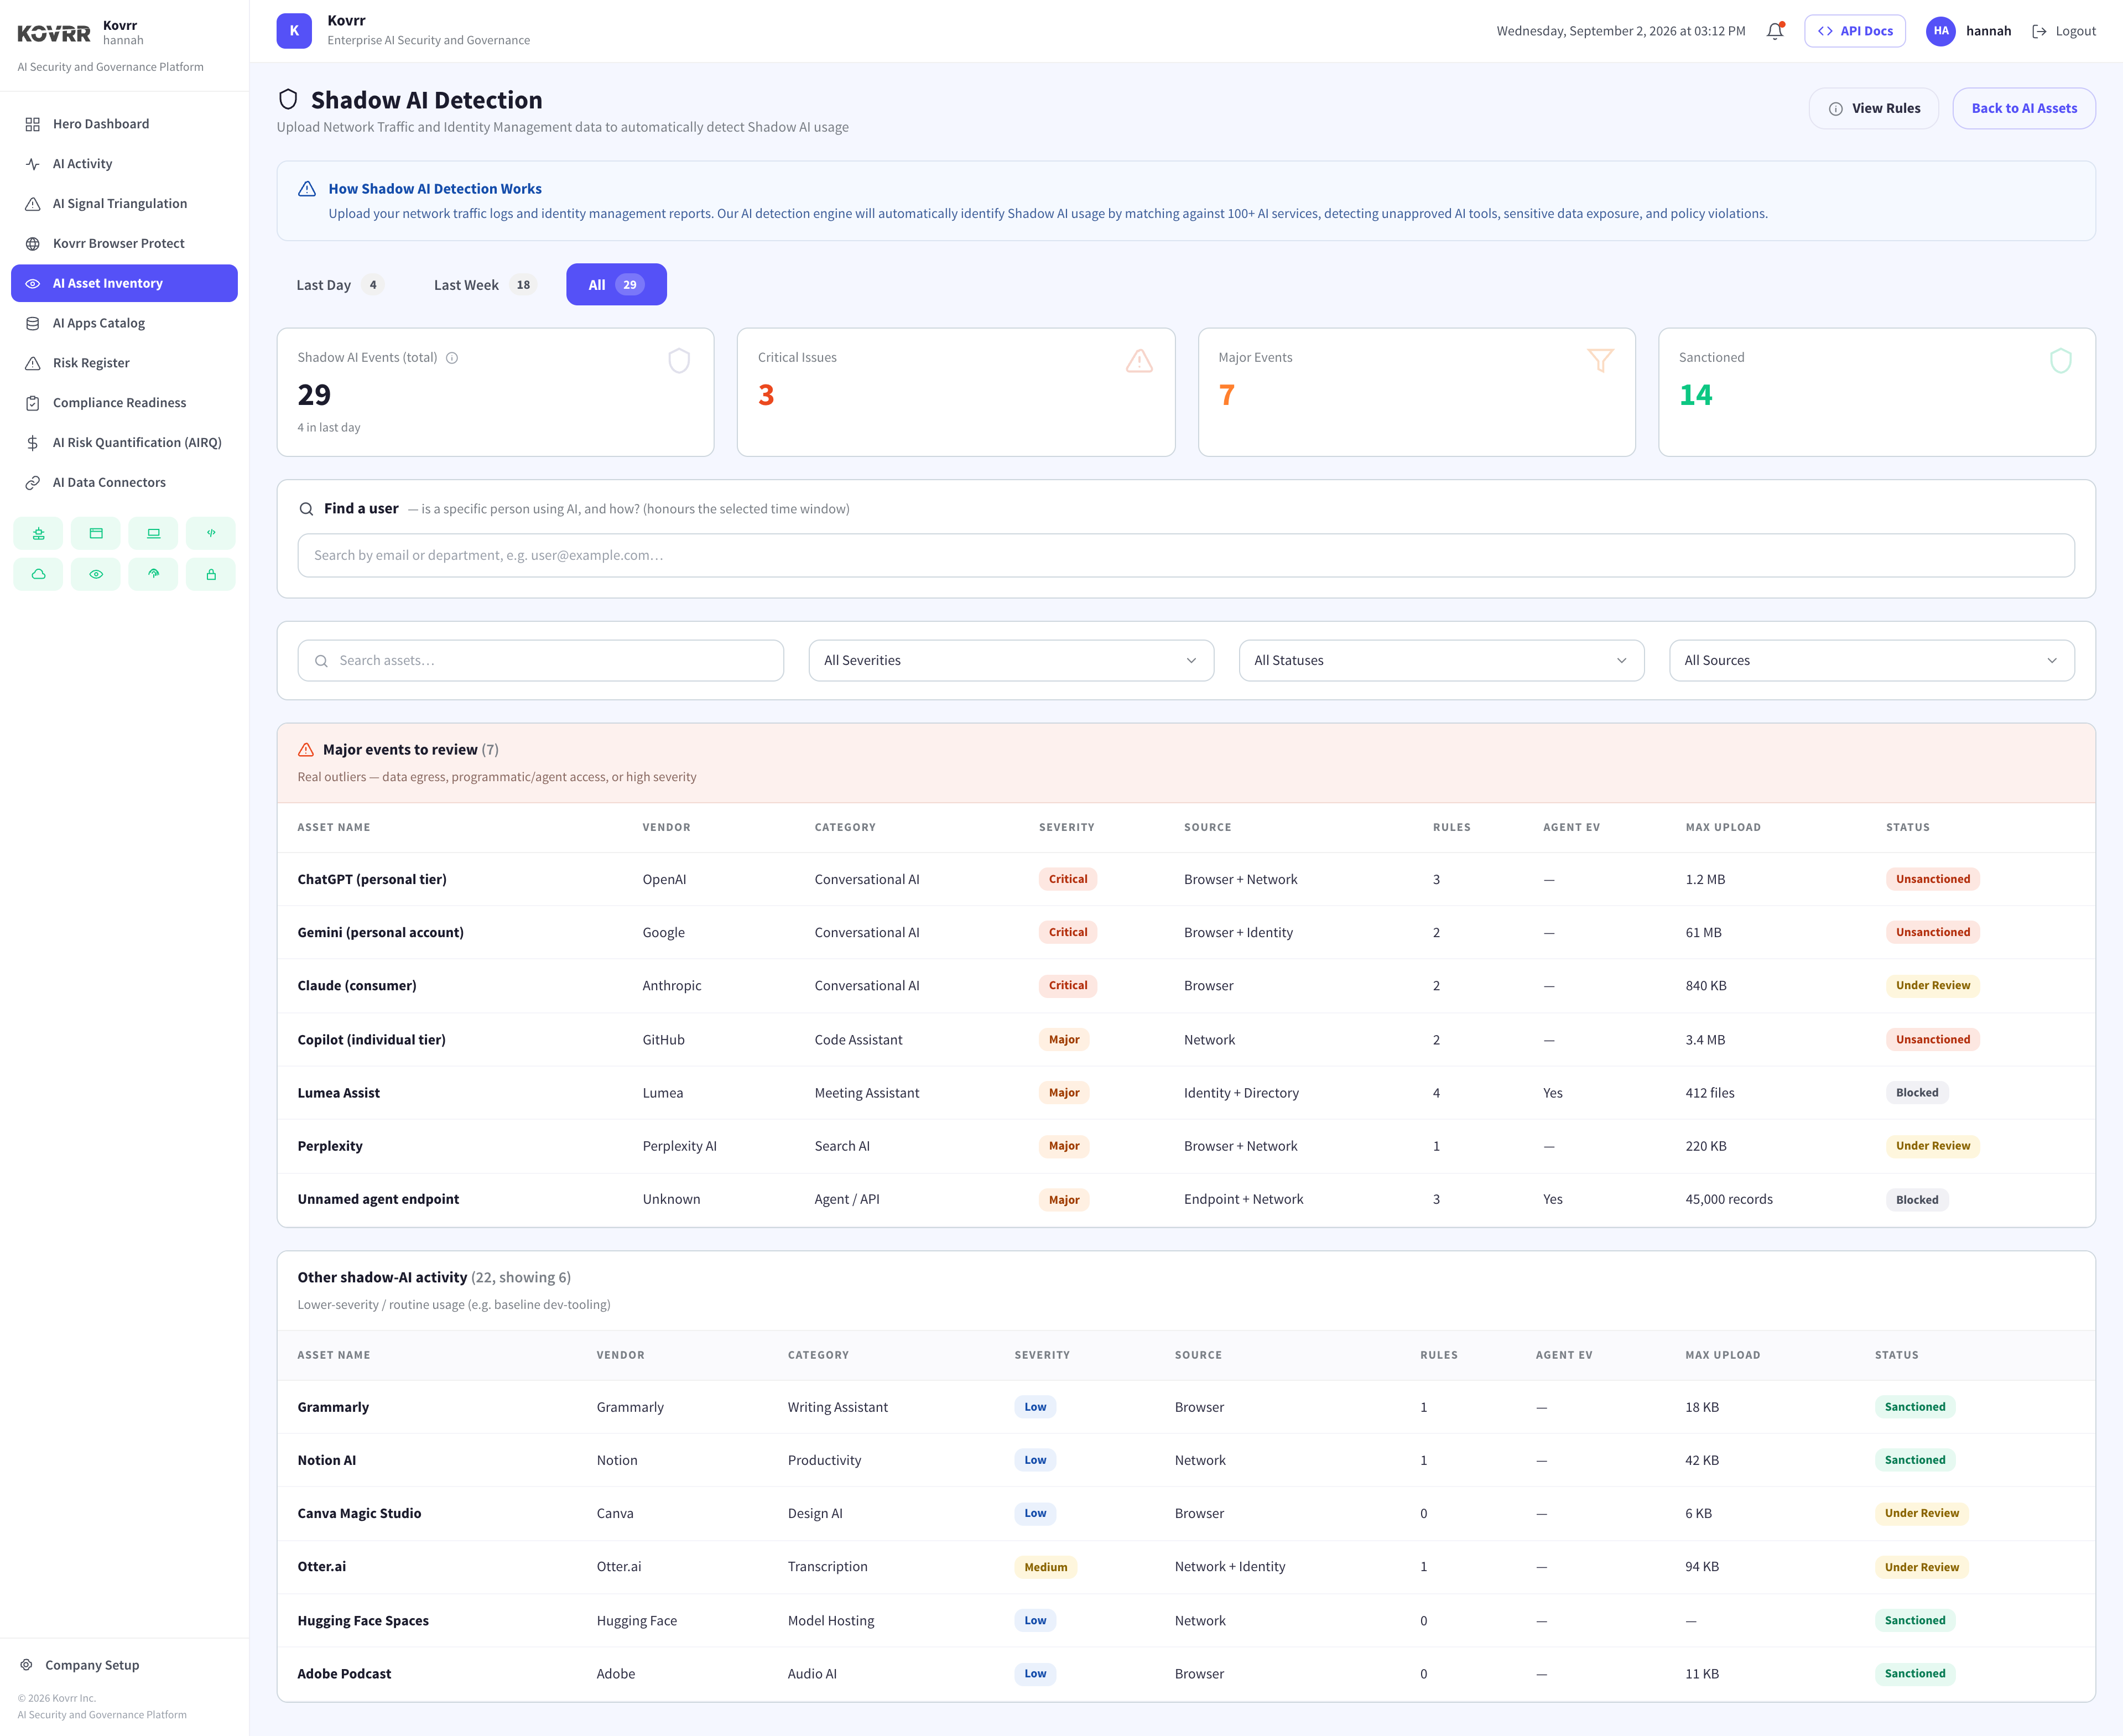The width and height of the screenshot is (2123, 1736).
Task: Open the All Severities dropdown
Action: click(1011, 660)
